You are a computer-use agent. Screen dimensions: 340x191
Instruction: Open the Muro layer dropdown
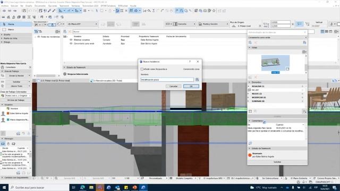[x=82, y=24]
